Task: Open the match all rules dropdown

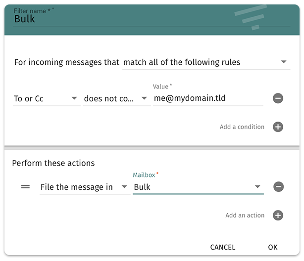Action: (x=284, y=62)
